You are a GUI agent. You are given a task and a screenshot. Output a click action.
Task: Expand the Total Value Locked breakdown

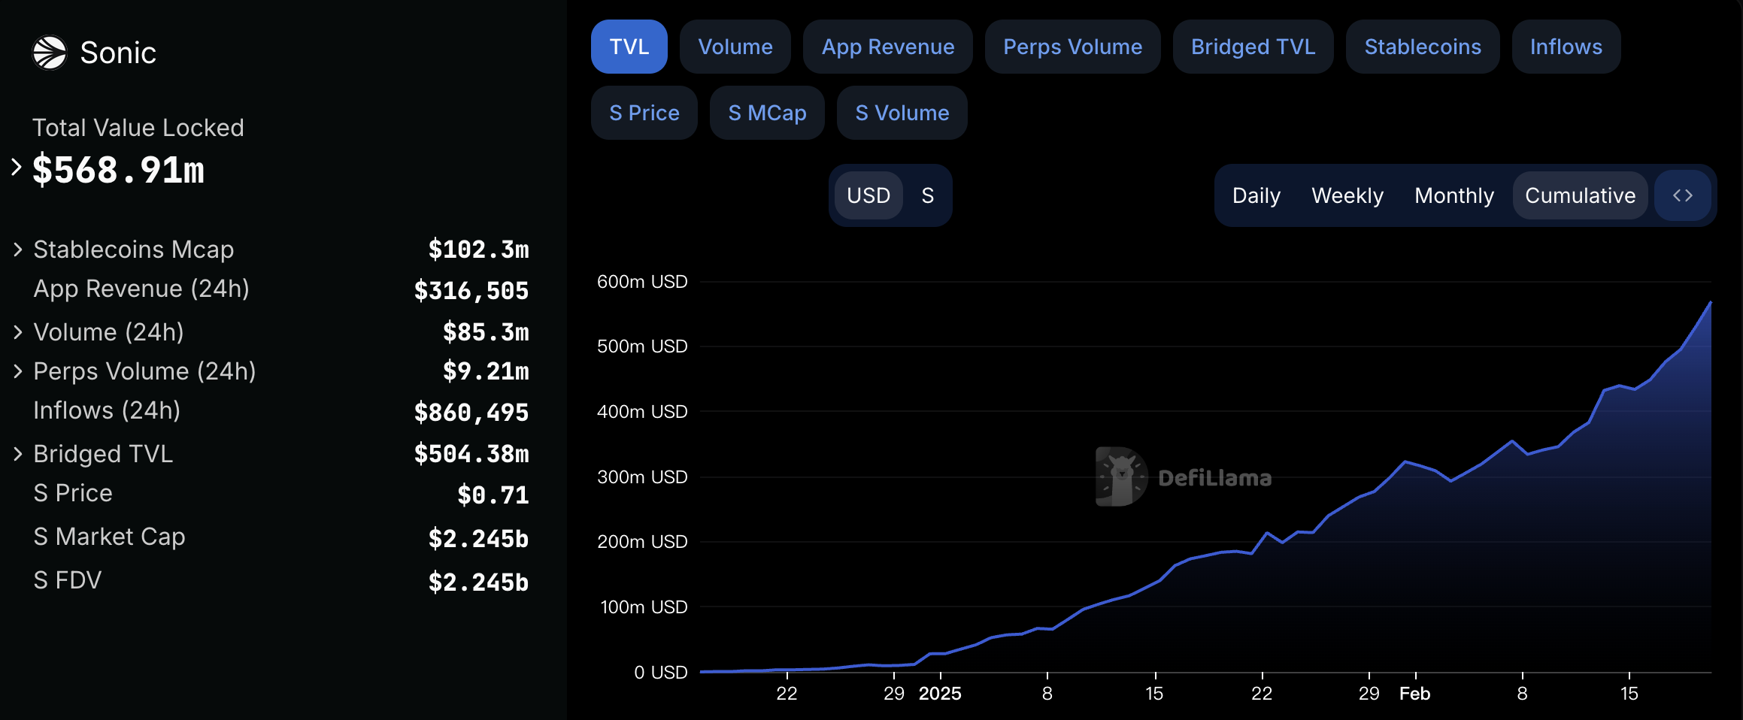(x=17, y=167)
